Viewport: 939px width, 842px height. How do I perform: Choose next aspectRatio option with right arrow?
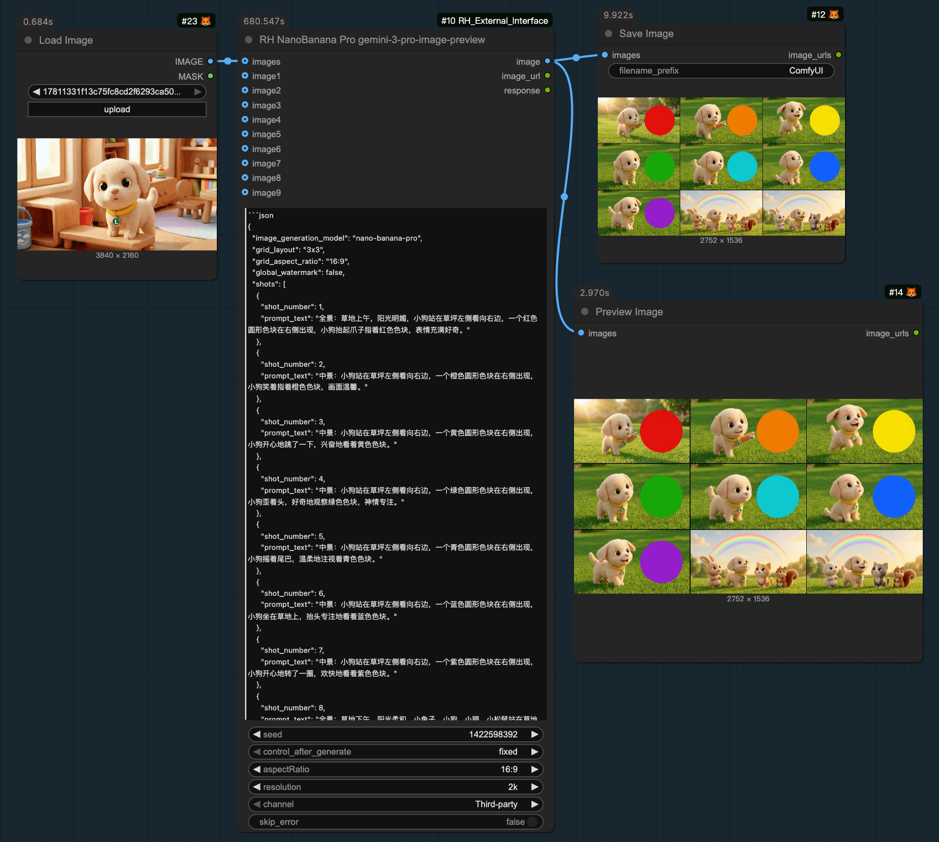tap(535, 770)
